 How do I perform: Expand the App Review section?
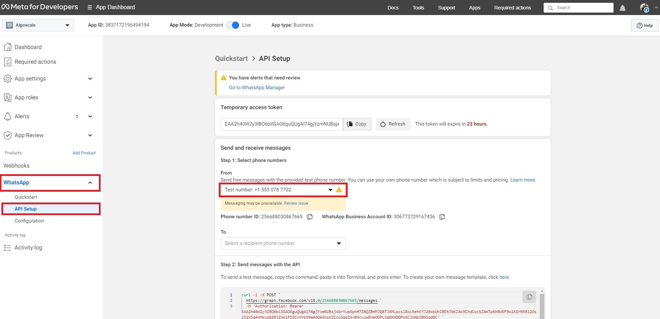(x=90, y=135)
